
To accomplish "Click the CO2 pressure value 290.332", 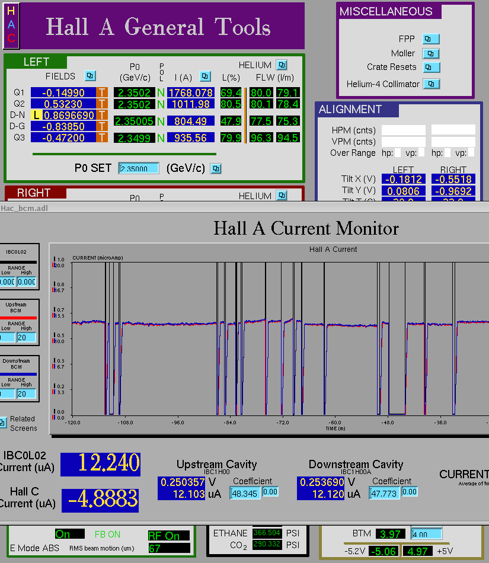I will tap(267, 544).
